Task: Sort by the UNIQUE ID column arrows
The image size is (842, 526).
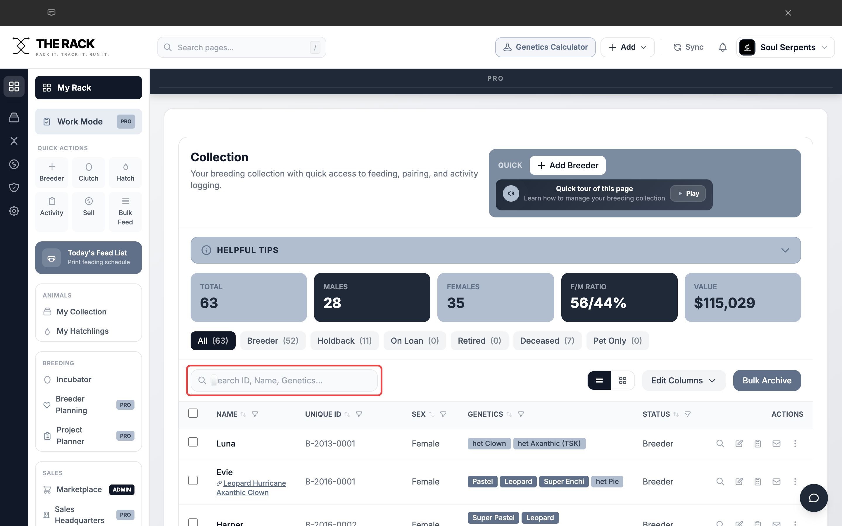Action: [347, 414]
